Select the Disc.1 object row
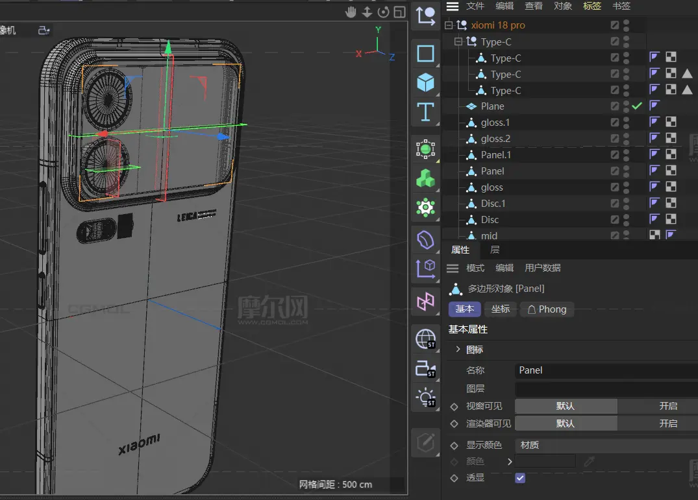Viewport: 698px width, 500px height. (x=493, y=204)
